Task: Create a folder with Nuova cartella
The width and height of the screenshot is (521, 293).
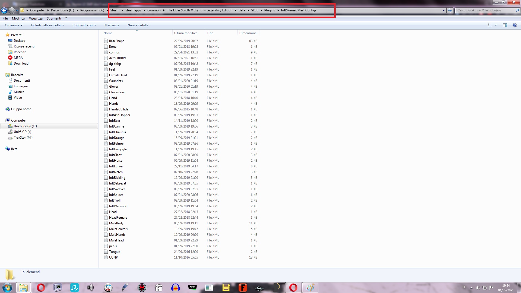Action: point(138,25)
